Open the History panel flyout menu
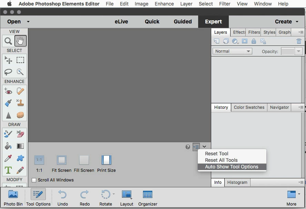 (x=301, y=107)
